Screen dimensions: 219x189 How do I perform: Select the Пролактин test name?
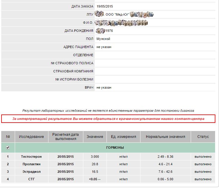coord(31,164)
